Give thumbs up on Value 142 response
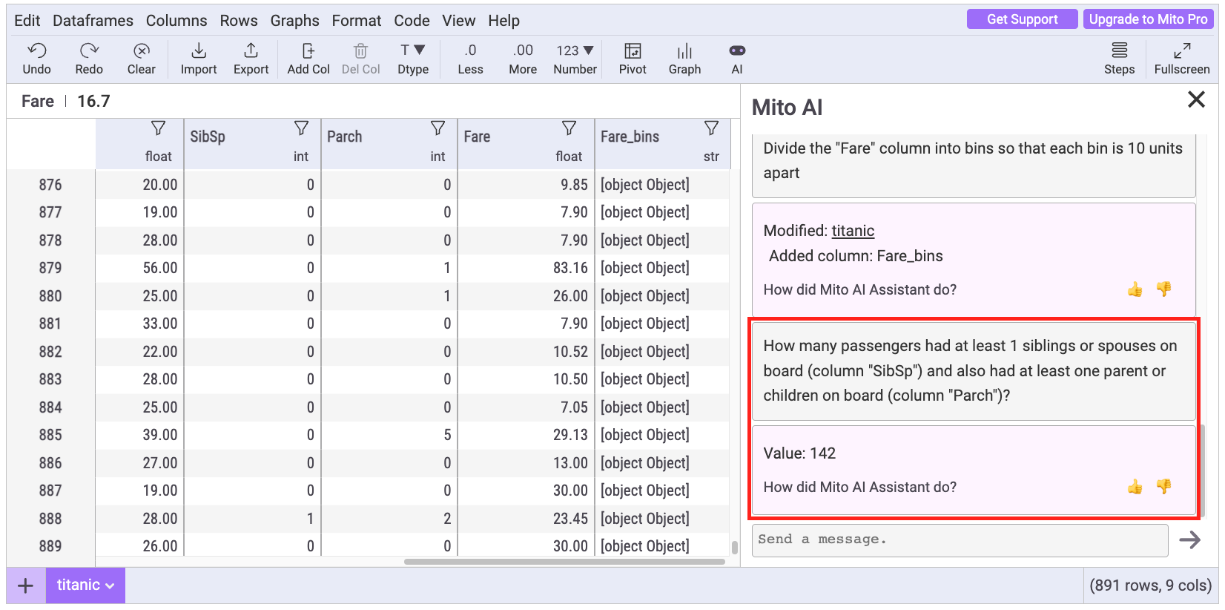 coord(1135,487)
